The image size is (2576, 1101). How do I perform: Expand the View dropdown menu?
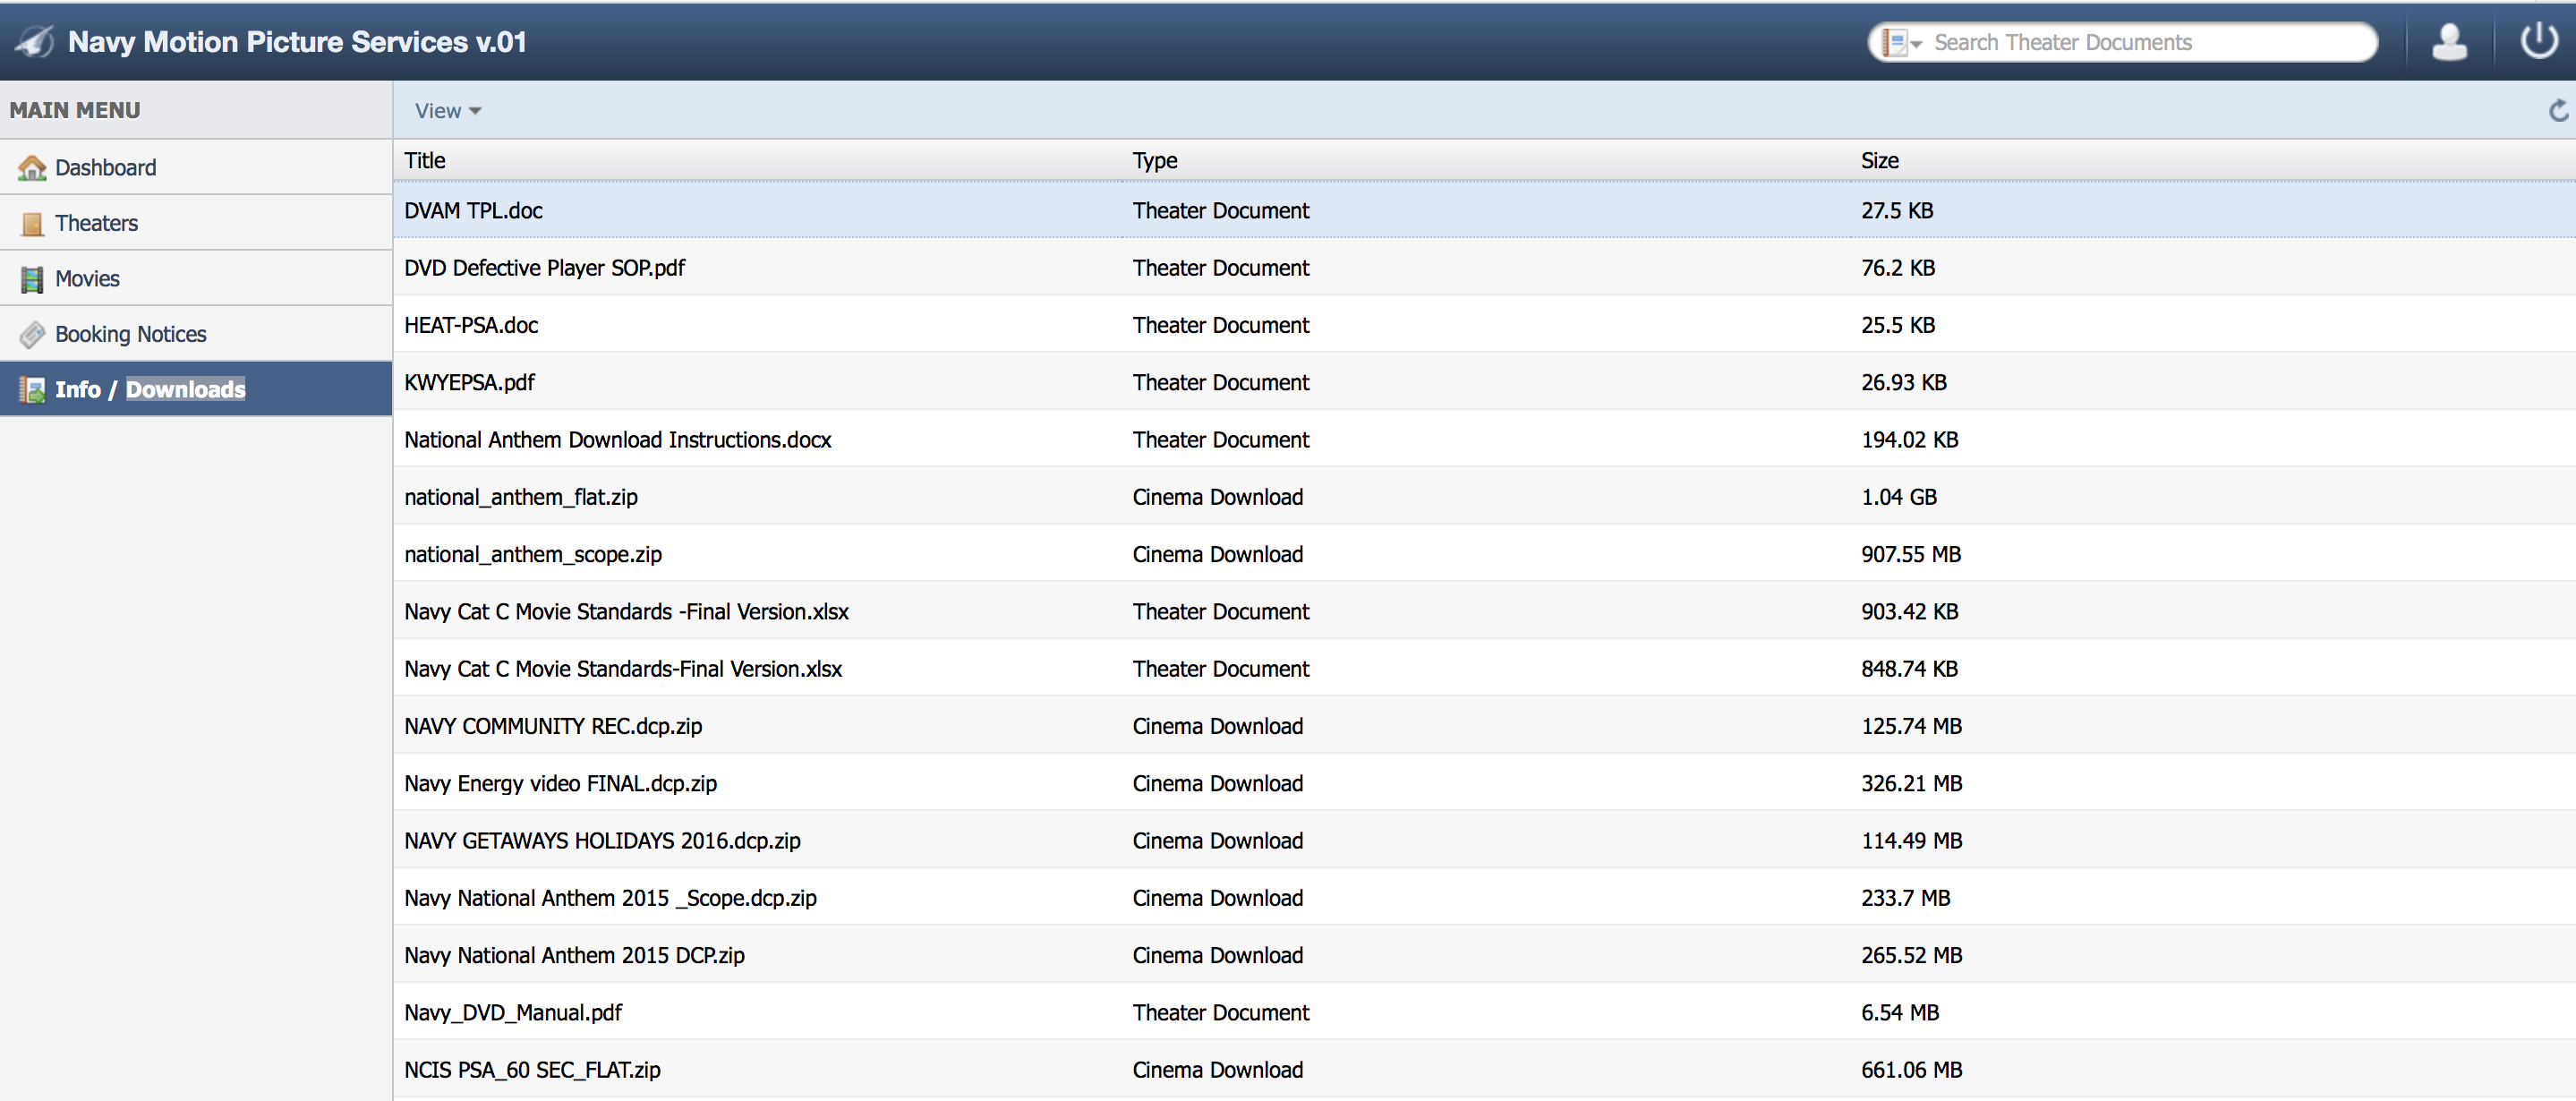point(448,111)
